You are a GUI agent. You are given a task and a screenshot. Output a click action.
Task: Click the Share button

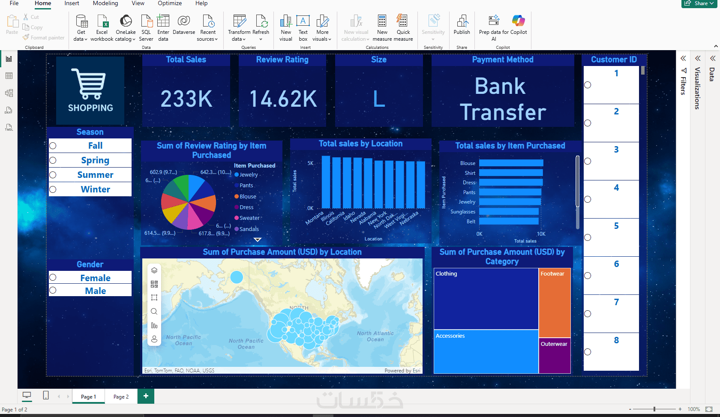coord(699,3)
